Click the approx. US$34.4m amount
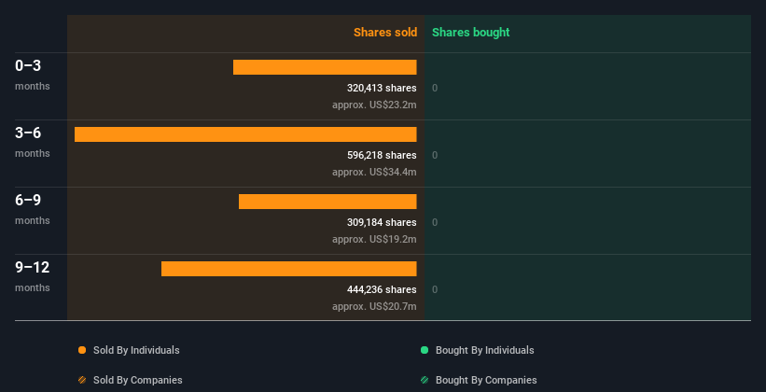 [375, 172]
